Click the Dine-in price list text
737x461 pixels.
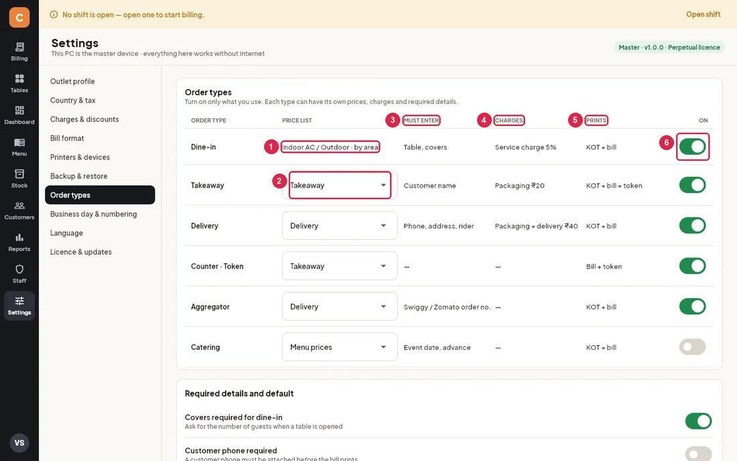pyautogui.click(x=330, y=147)
